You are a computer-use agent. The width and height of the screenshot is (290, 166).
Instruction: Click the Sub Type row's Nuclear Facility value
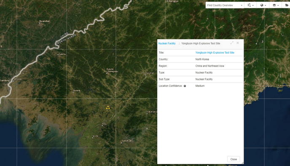tap(204, 79)
